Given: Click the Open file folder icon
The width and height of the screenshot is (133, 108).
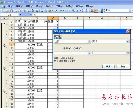Looking at the screenshot, I should [7, 11].
